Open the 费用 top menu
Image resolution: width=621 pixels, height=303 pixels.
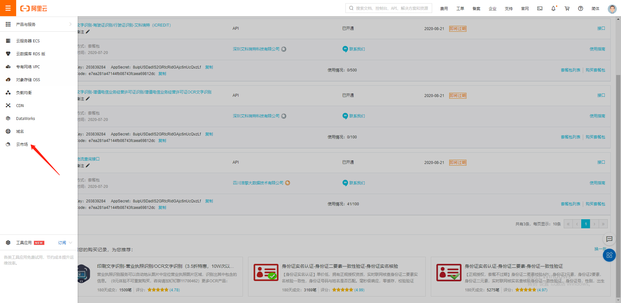point(444,9)
